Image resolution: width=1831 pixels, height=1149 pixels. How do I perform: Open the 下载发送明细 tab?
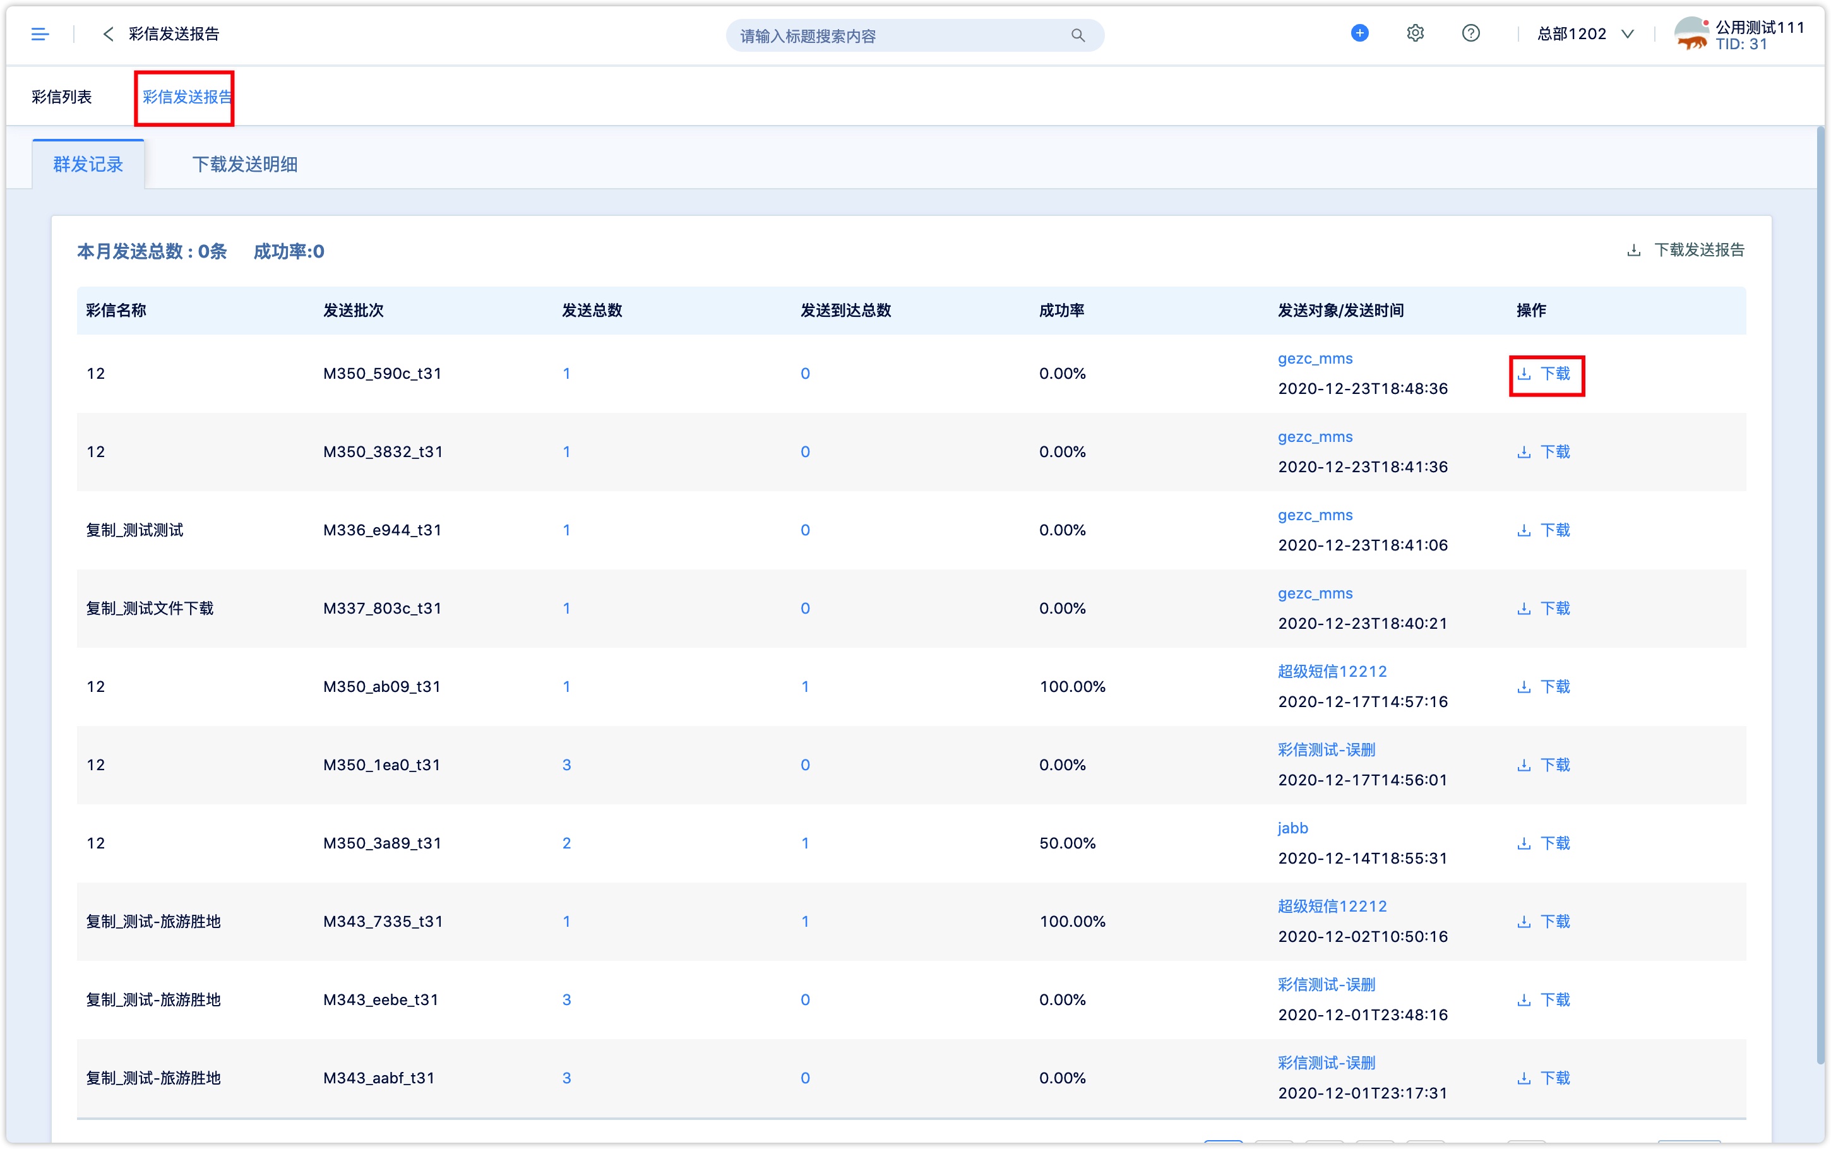click(244, 164)
